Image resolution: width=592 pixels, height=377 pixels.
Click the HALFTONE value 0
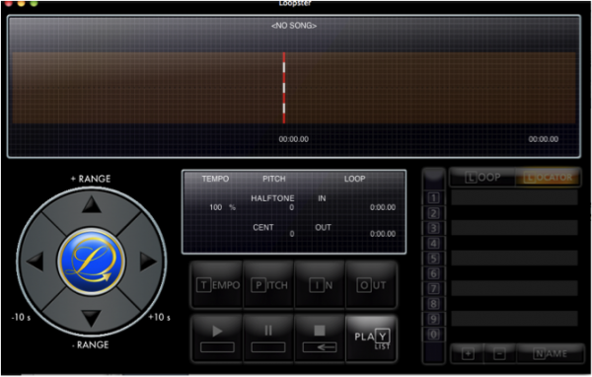tap(291, 207)
